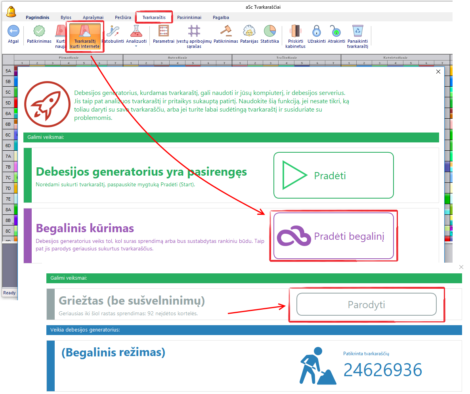This screenshot has height=394, width=470.
Task: Click the Atgal back arrow icon
Action: pos(13,31)
